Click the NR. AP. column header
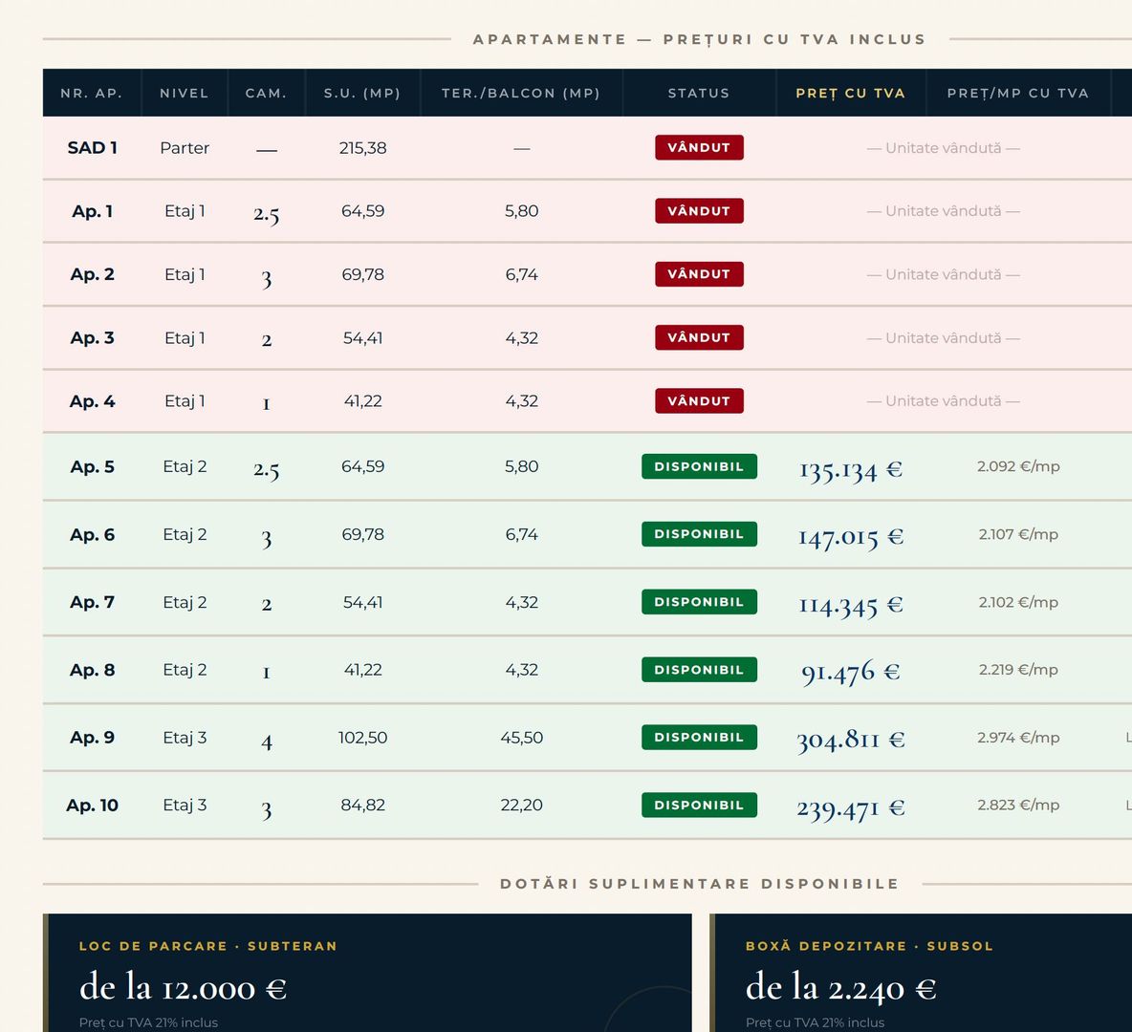 tap(92, 93)
